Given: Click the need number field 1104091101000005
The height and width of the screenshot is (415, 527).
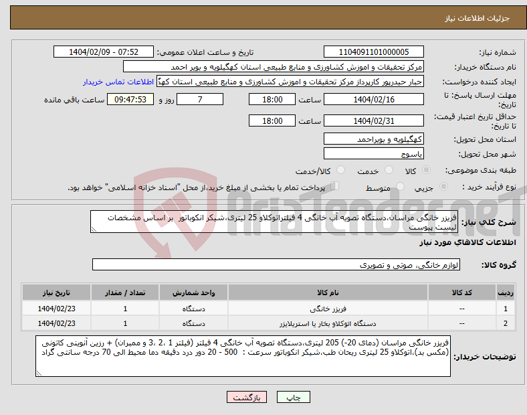Looking at the screenshot, I should (373, 52).
